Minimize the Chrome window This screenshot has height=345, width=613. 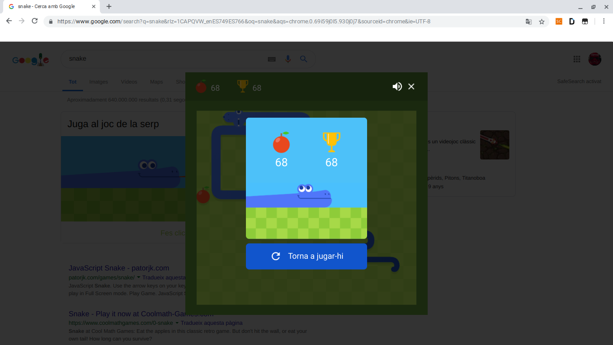click(580, 7)
